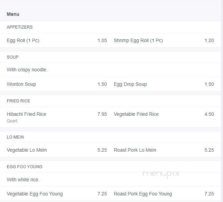
Task: Select Vegetable Fried Rice
Action: [136, 114]
